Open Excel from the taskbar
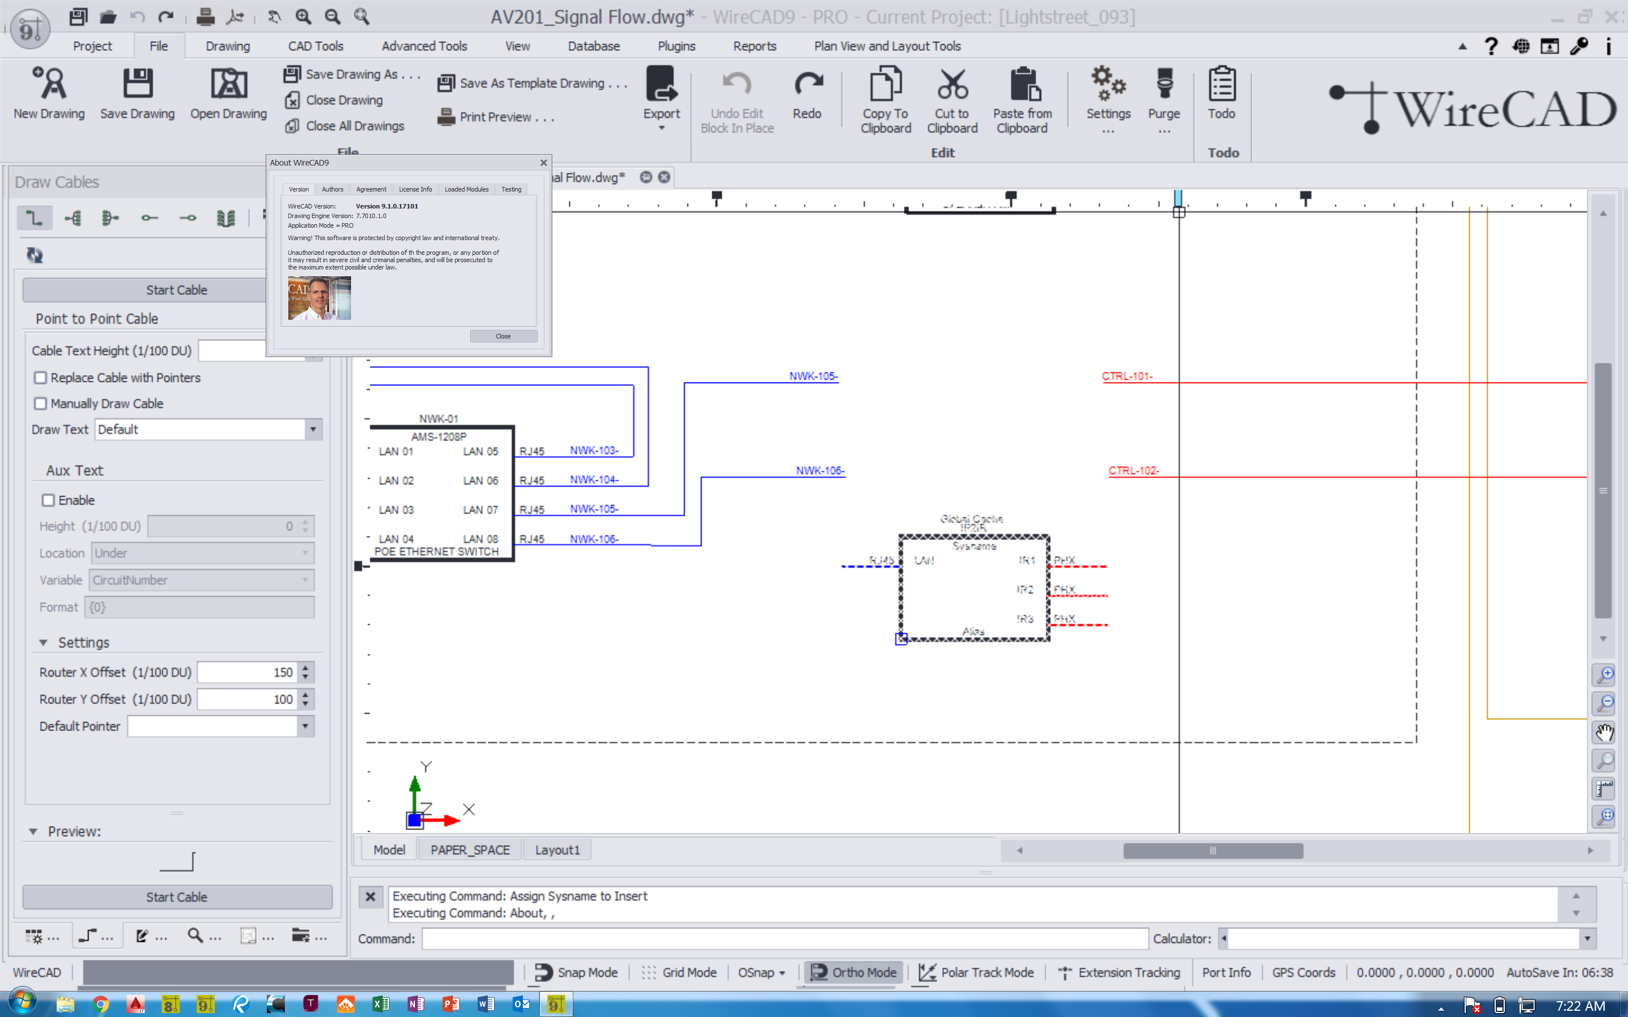 [x=380, y=1004]
